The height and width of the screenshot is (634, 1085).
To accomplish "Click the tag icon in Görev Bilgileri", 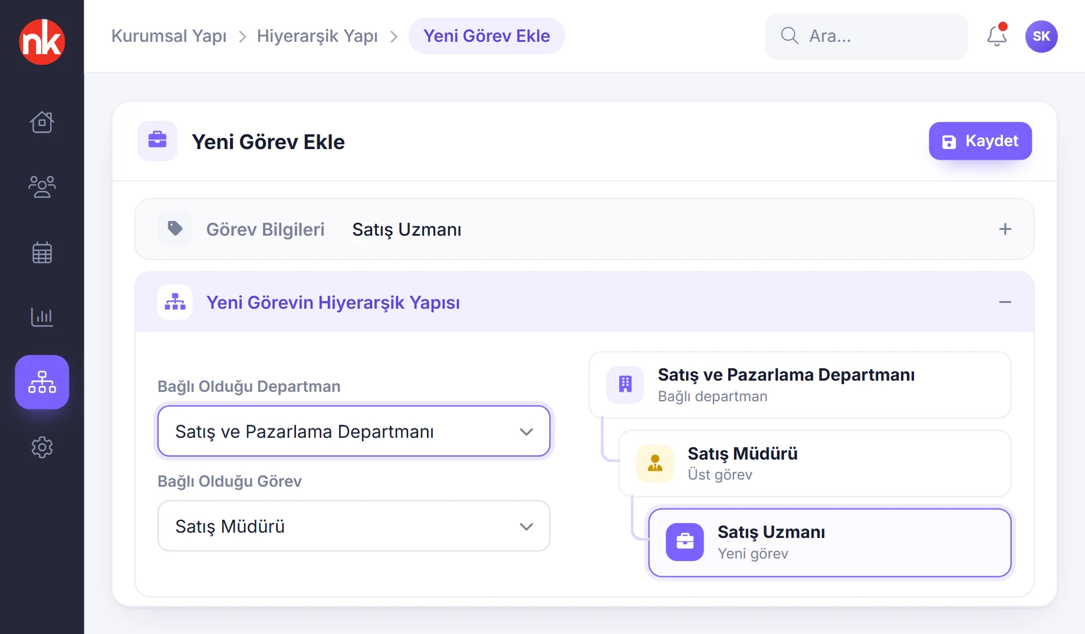I will (175, 229).
